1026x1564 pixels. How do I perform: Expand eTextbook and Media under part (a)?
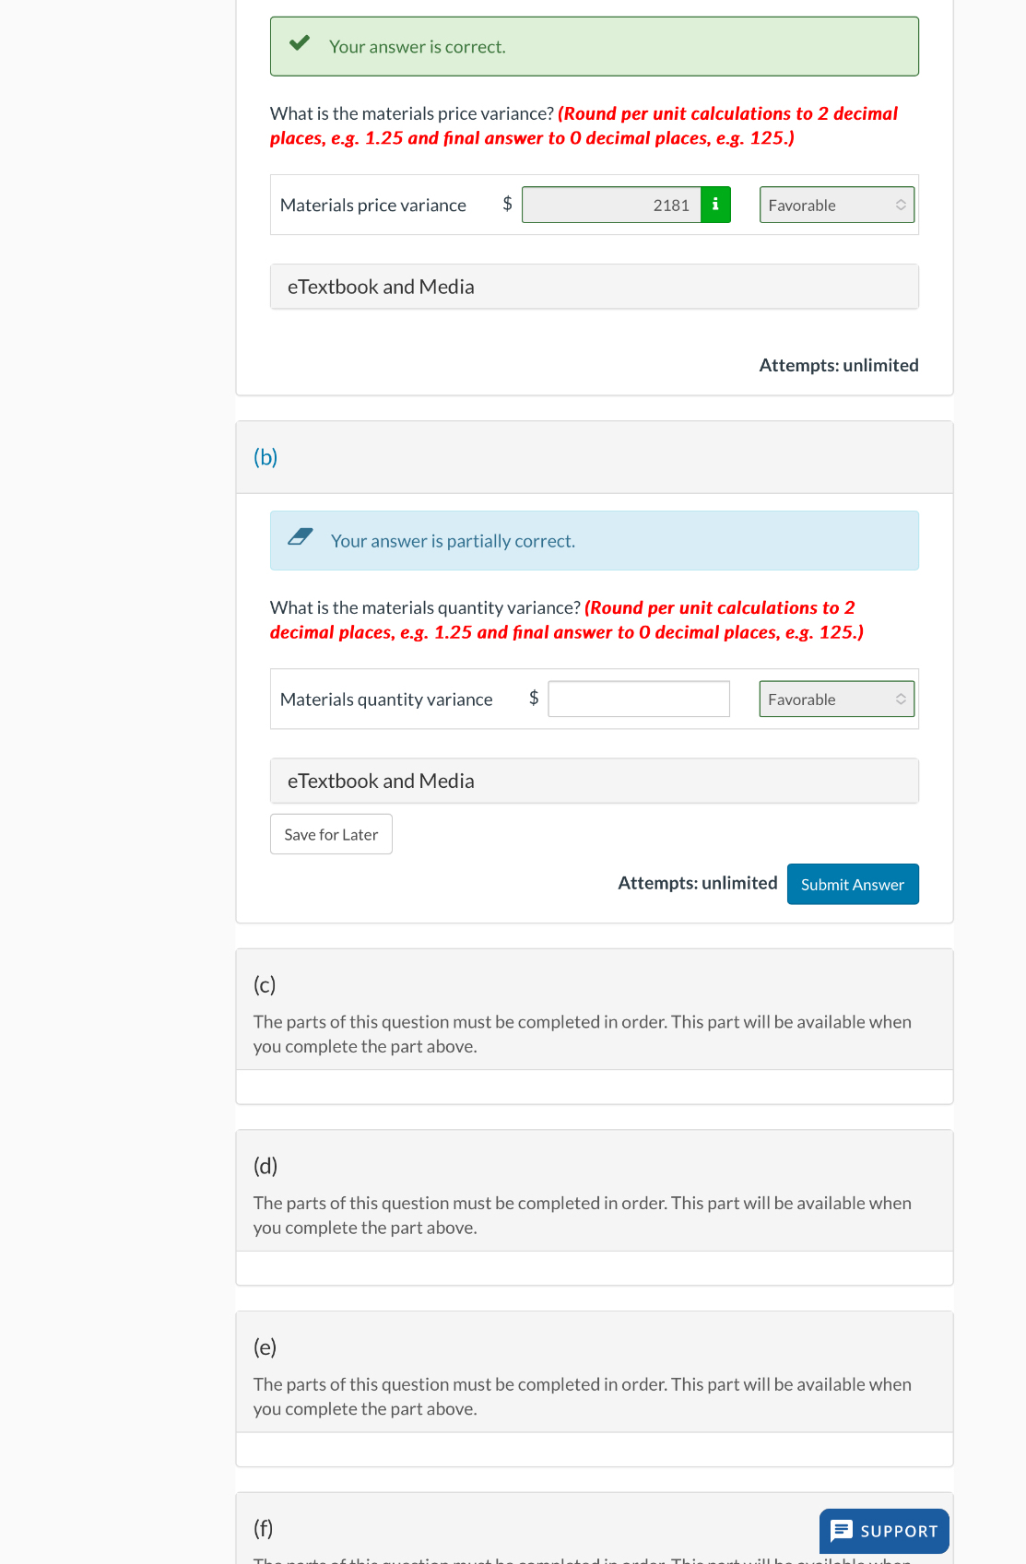coord(594,287)
